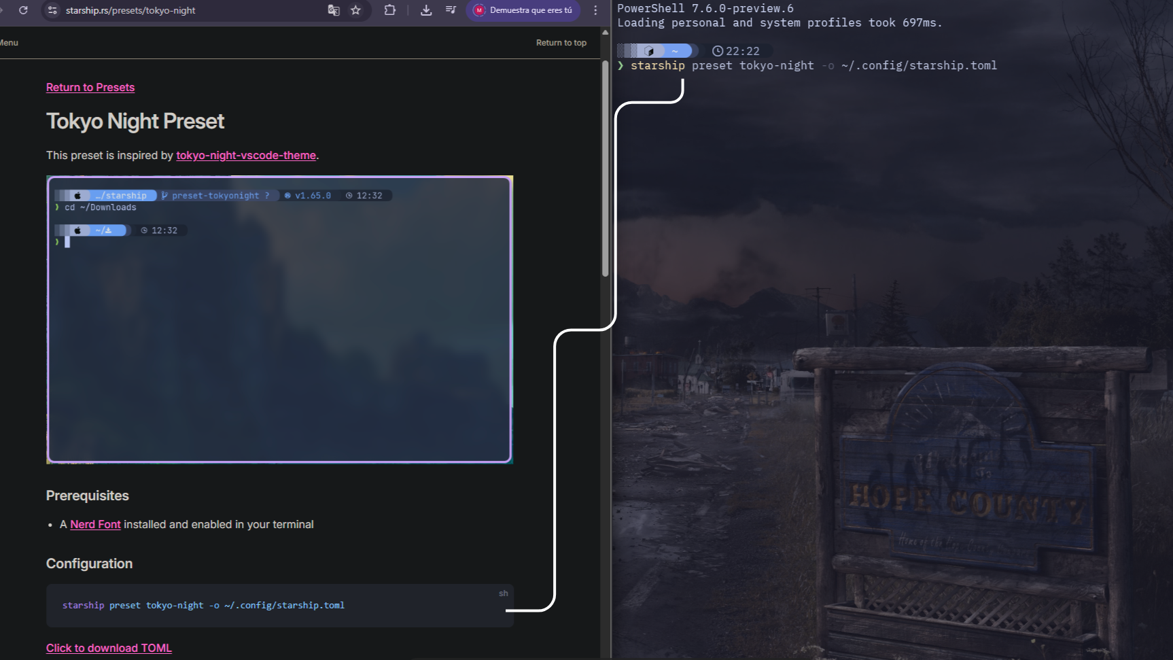This screenshot has height=660, width=1173.
Task: Click the page's vertical scrollbar thumb
Action: [x=605, y=170]
